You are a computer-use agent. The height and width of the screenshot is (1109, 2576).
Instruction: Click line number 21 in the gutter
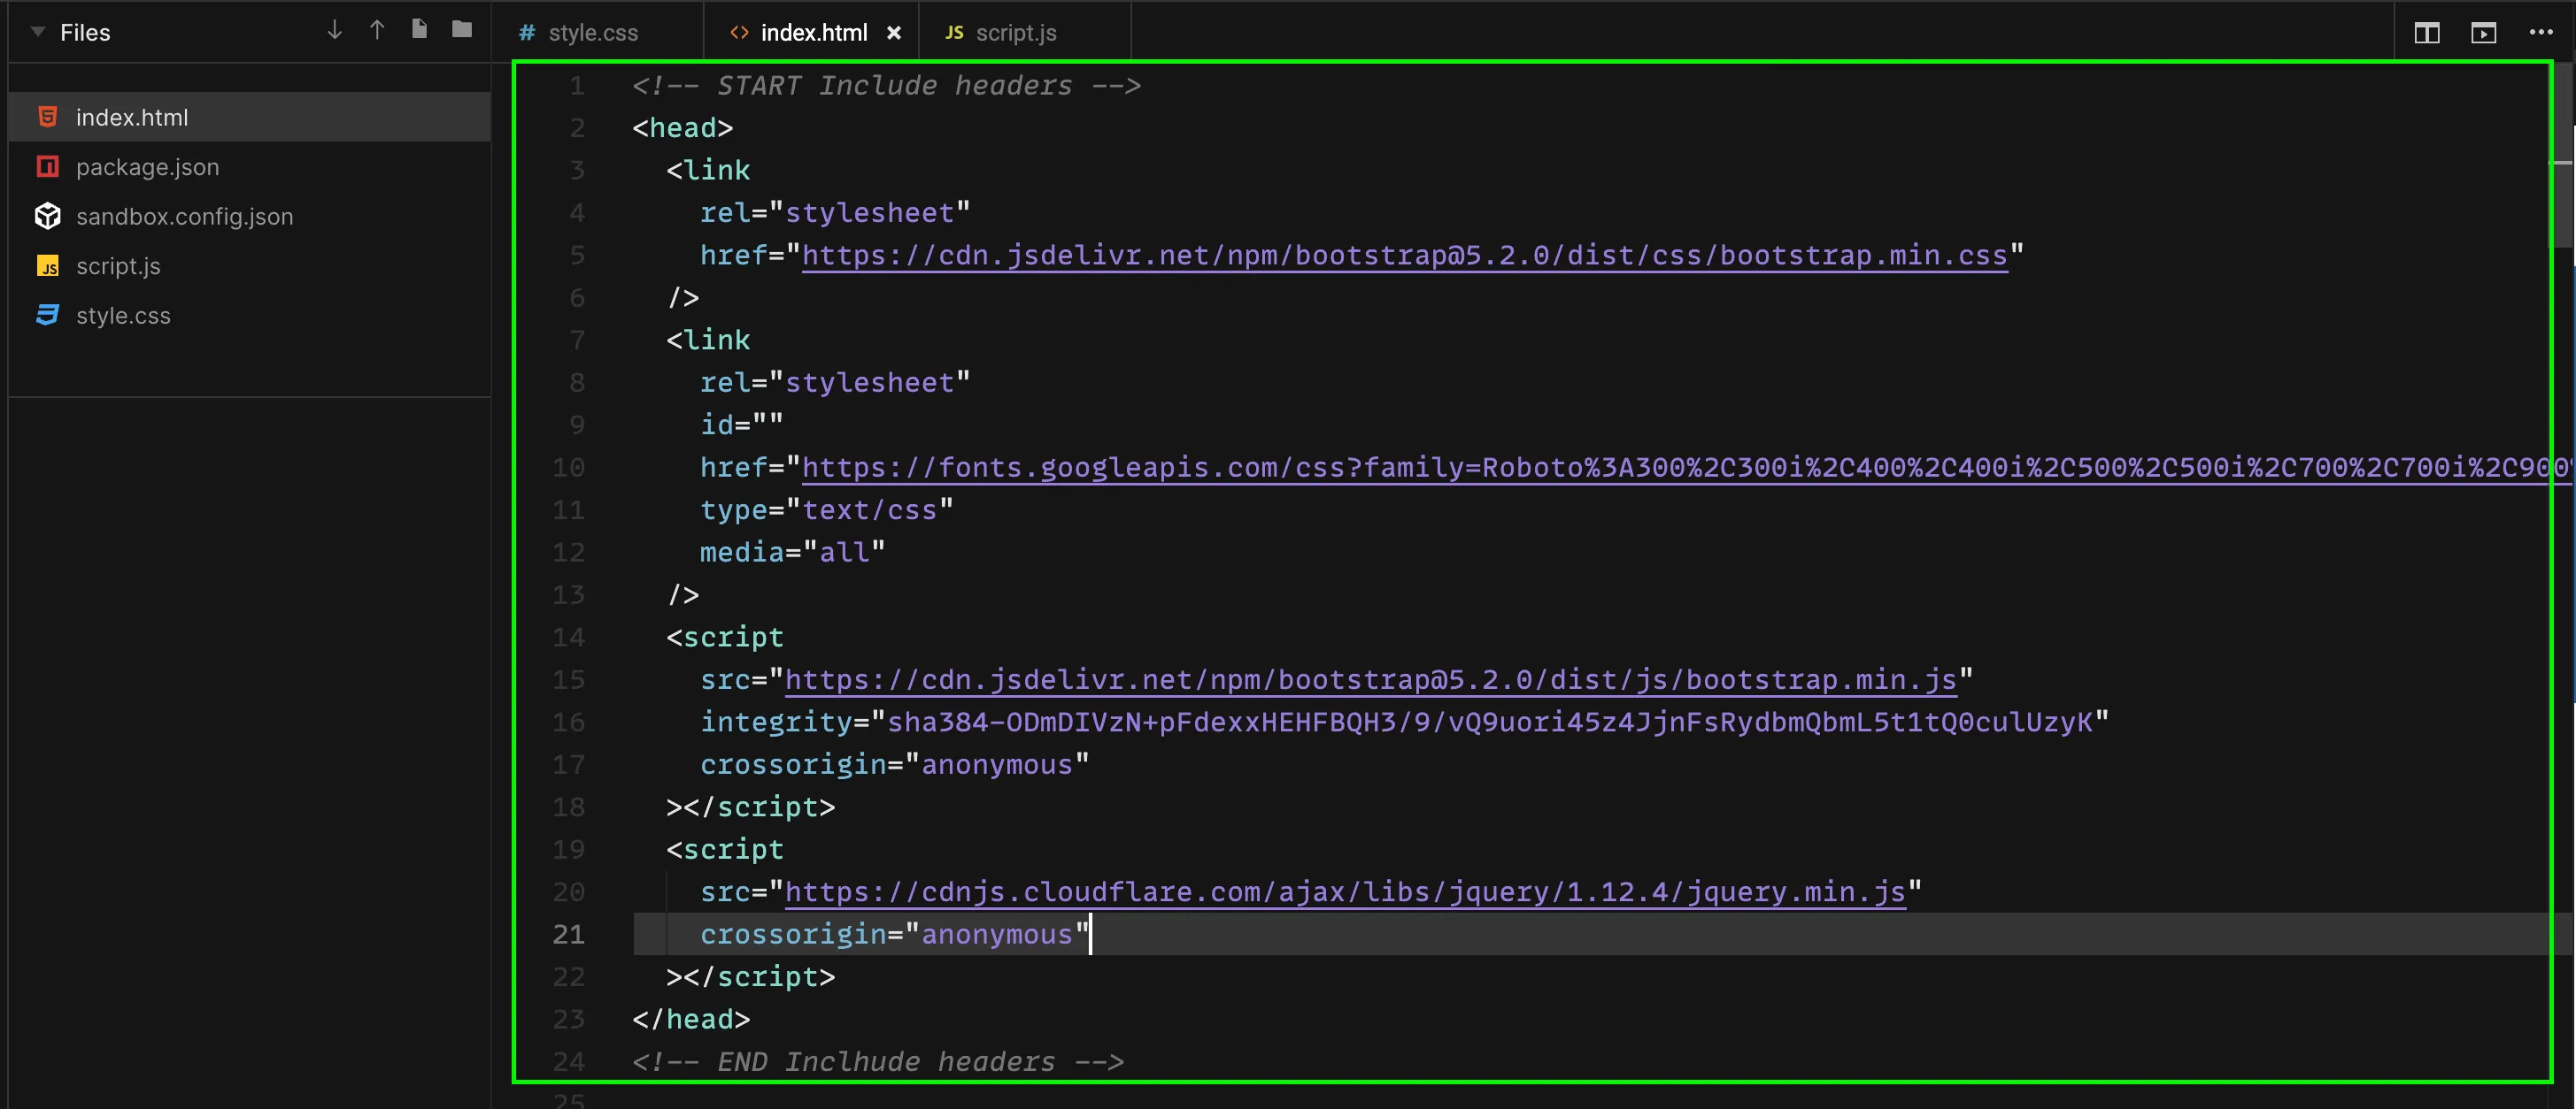click(568, 934)
